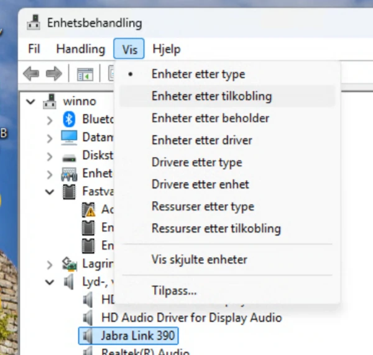
Task: Click the chip icon beside Fastva
Action: (x=69, y=192)
